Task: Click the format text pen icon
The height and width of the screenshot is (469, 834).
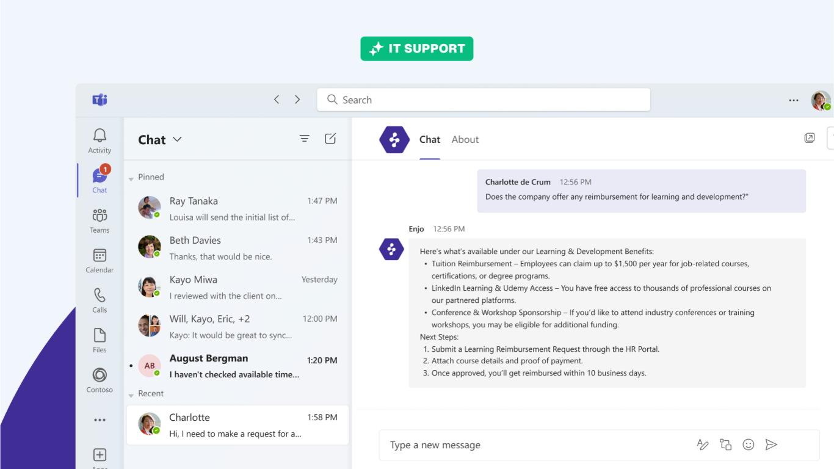Action: (x=703, y=445)
